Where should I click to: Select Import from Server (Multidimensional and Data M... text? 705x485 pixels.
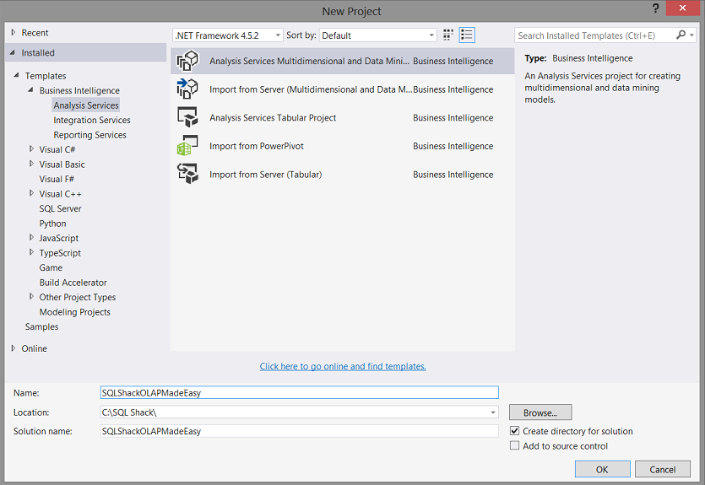pyautogui.click(x=311, y=89)
